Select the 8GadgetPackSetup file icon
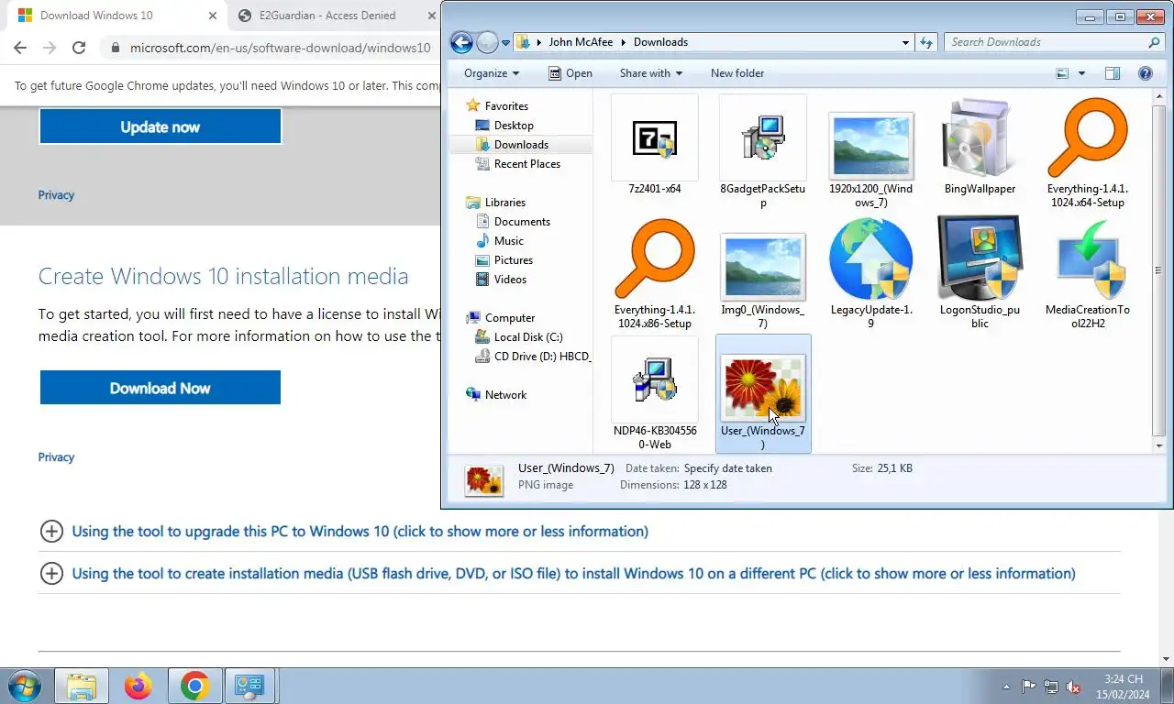The width and height of the screenshot is (1174, 704). coord(762,139)
